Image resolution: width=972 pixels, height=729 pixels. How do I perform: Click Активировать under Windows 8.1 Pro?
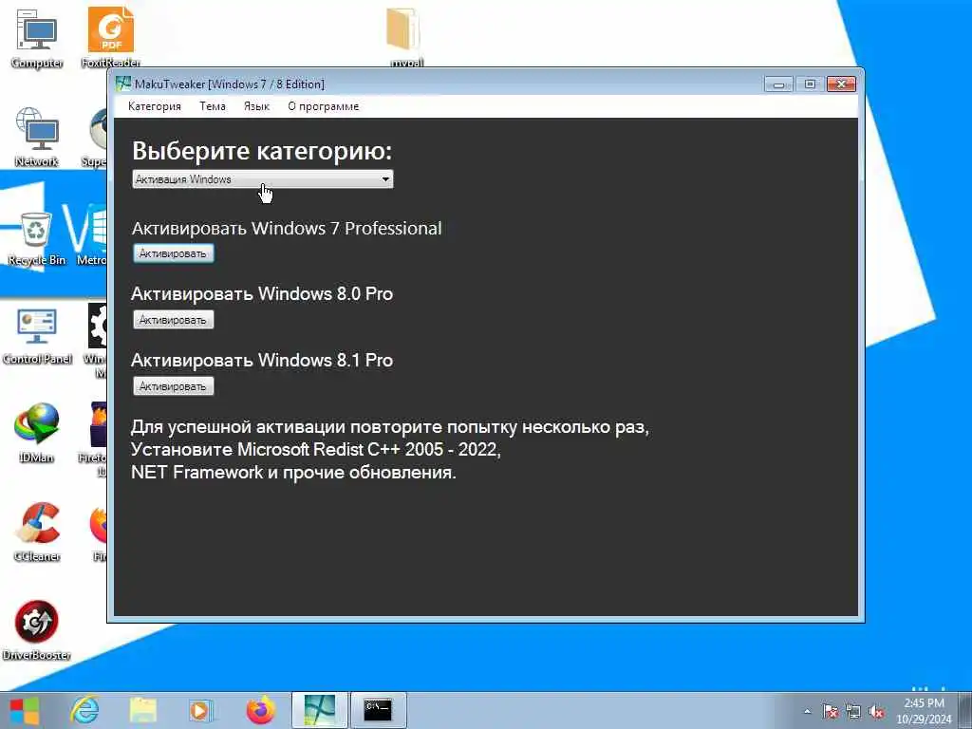click(x=173, y=386)
